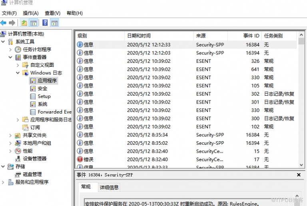Click the red error icon for event 17
The image size is (307, 206).
tap(80, 159)
